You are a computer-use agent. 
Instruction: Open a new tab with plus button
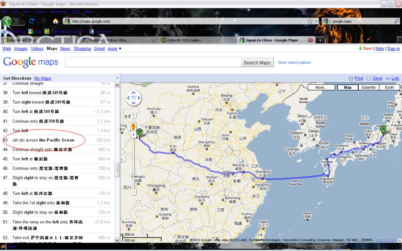[320, 40]
